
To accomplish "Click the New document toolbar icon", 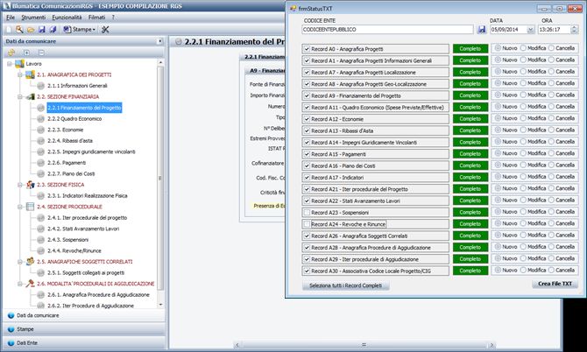I will click(x=8, y=29).
